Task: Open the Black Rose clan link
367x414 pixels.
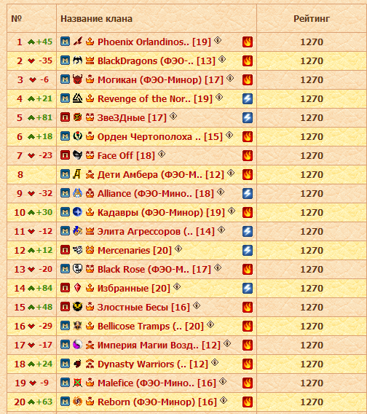Action: (x=154, y=269)
